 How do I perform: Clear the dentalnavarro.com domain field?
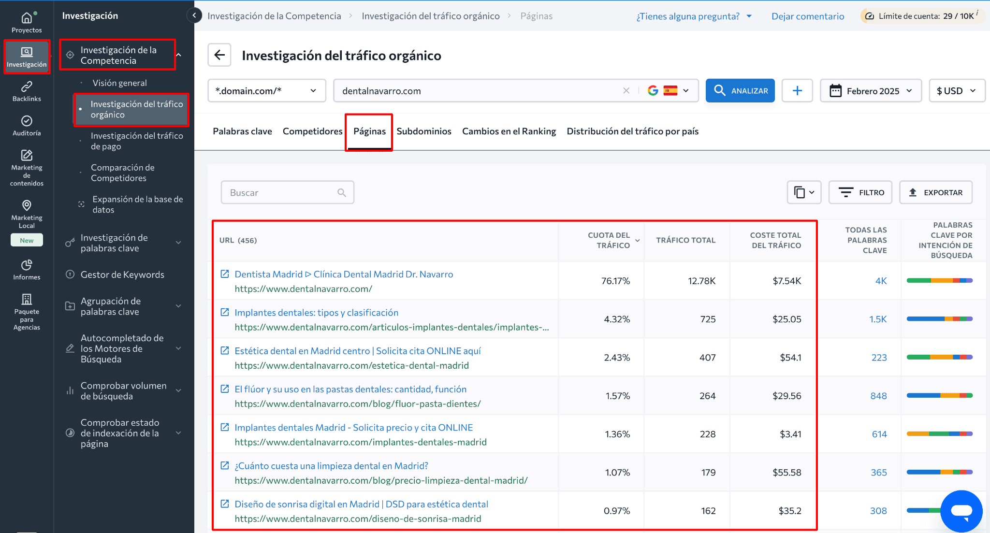coord(626,91)
